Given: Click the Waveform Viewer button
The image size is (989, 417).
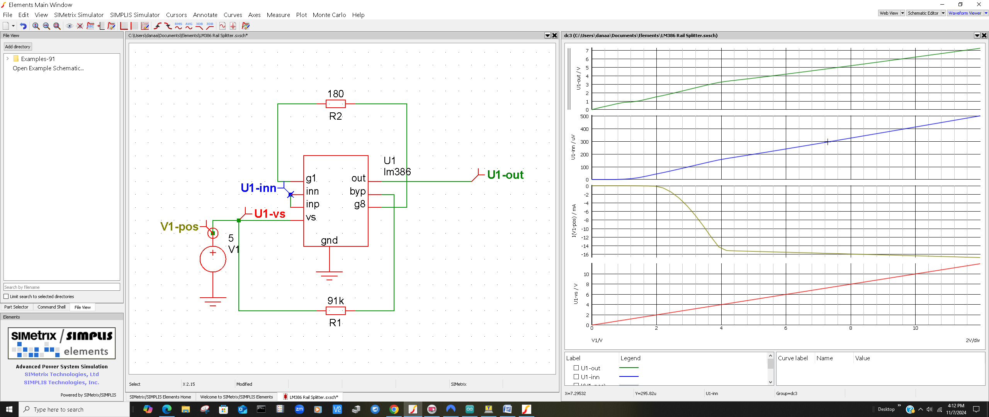Looking at the screenshot, I should (x=965, y=13).
